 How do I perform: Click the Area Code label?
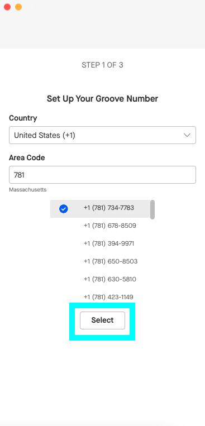[x=27, y=157]
